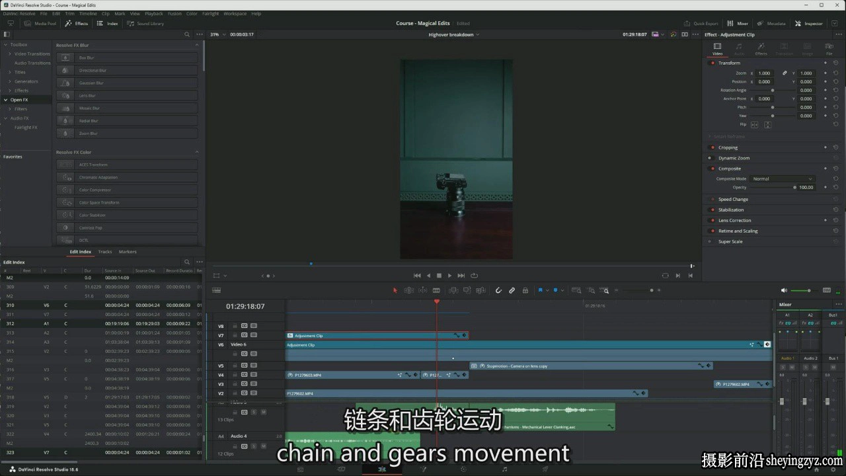Open the Workspace menu

coord(235,13)
